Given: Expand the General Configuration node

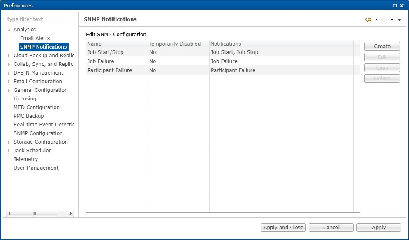Looking at the screenshot, I should [x=9, y=90].
